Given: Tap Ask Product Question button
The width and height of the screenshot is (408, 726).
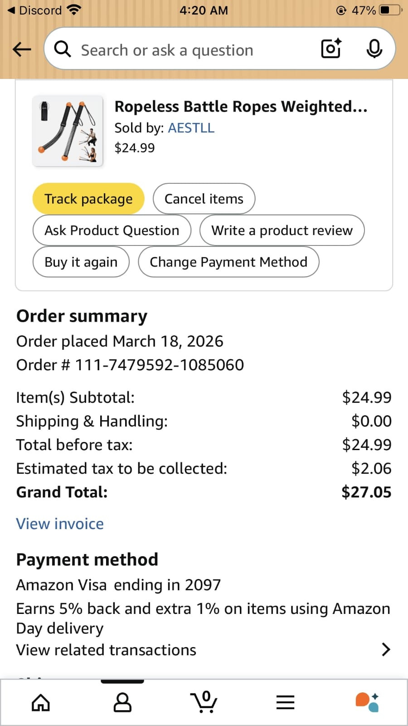Looking at the screenshot, I should tap(112, 231).
